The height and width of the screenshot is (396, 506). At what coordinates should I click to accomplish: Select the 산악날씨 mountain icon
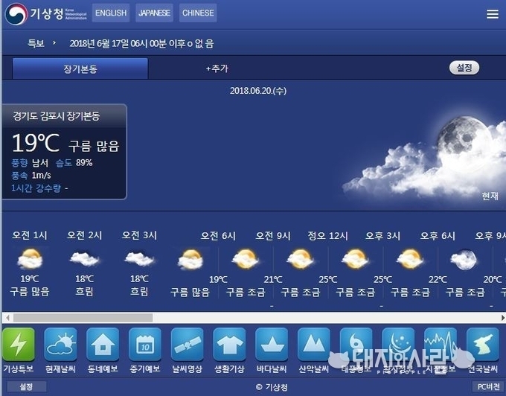313,345
